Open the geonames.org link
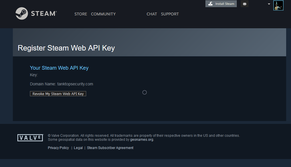This screenshot has height=167, width=291. 142,140
